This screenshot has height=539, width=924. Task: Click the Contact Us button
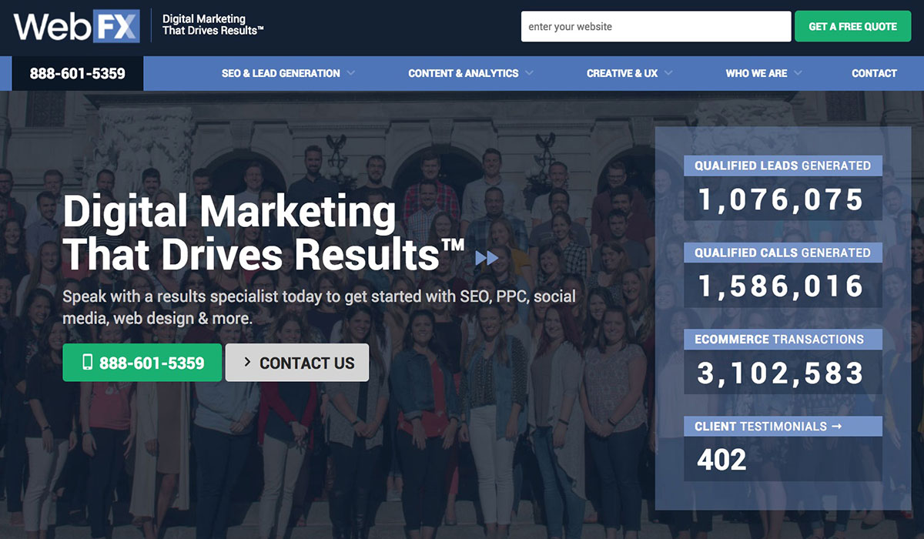[297, 363]
